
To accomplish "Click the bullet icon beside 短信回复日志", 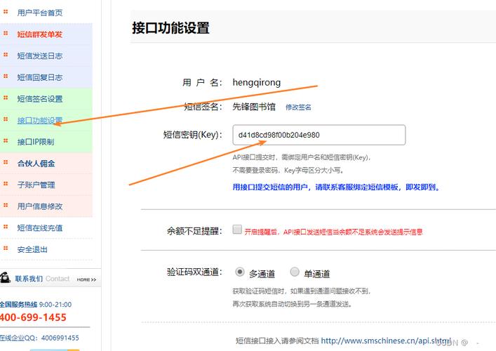I will 6,77.
